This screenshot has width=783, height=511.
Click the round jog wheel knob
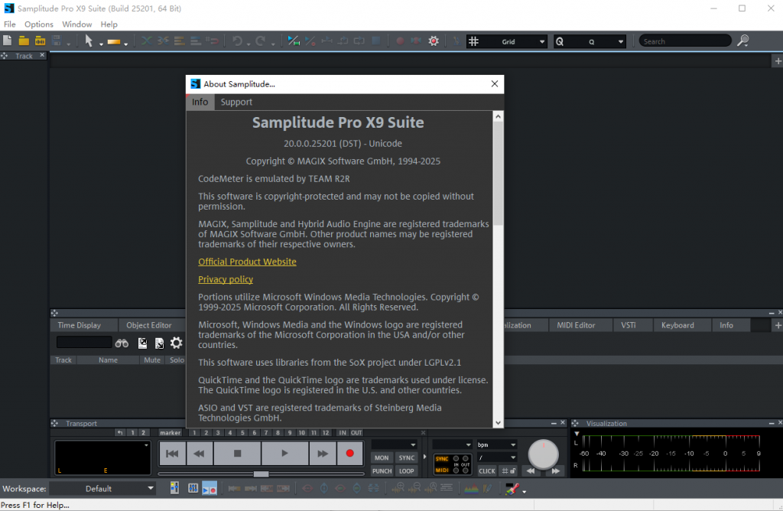[544, 454]
